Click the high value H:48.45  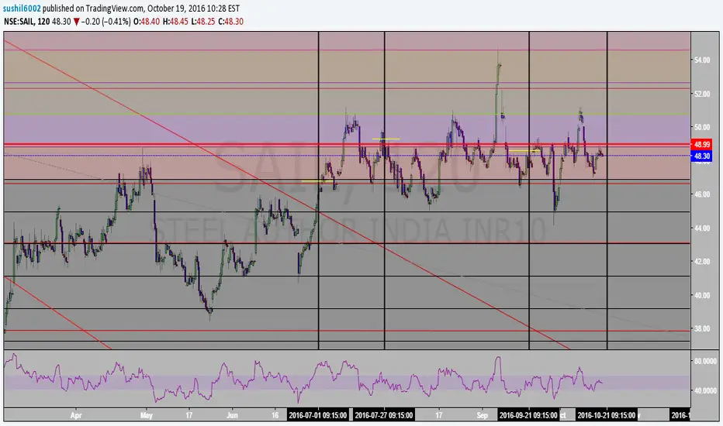[x=175, y=22]
